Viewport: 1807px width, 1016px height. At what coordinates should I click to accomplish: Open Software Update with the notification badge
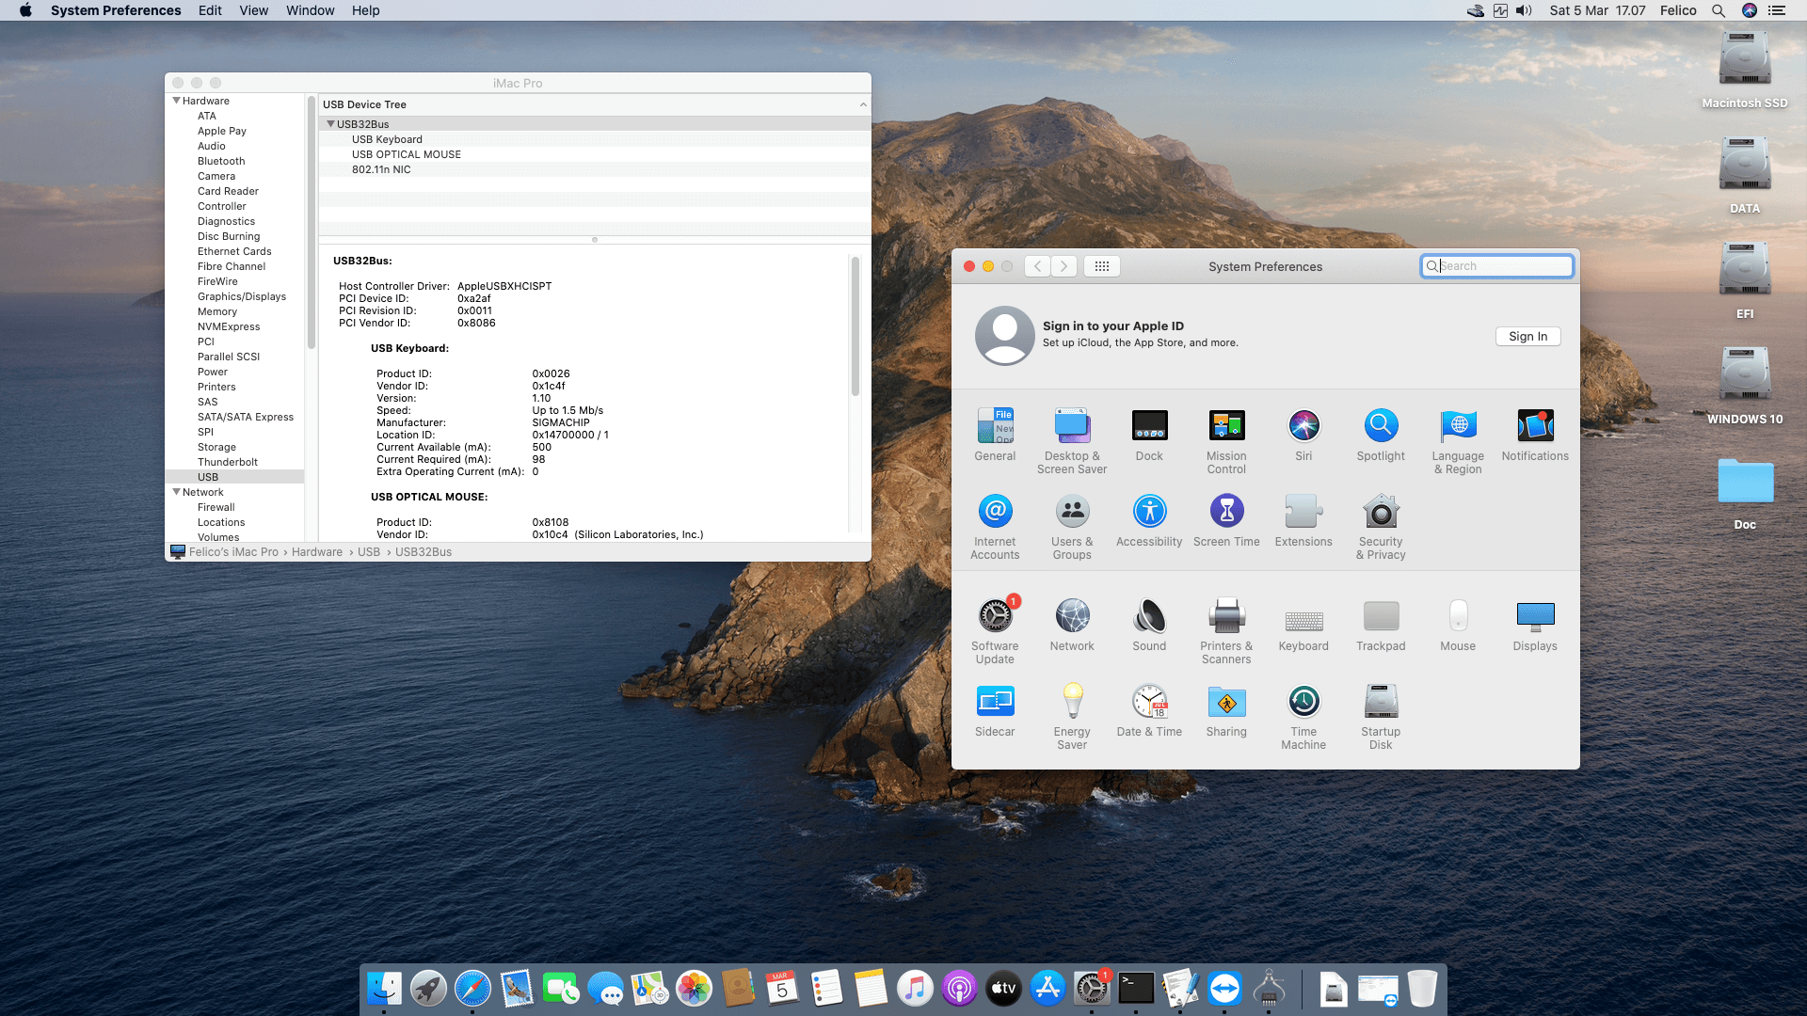(995, 616)
